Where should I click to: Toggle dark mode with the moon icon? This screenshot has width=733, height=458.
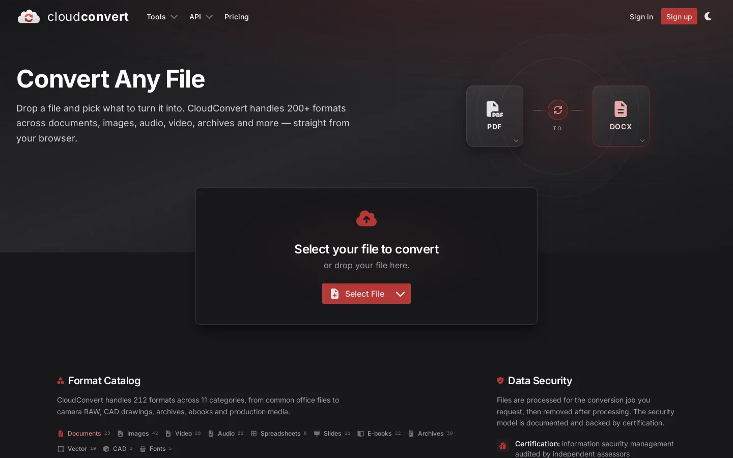point(708,16)
